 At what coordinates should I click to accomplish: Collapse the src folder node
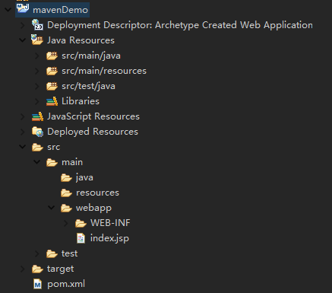(23, 147)
